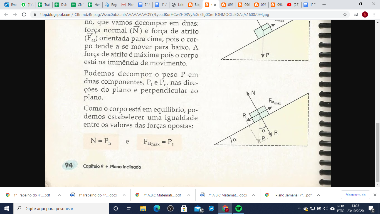Switch to the Outlook 'Ema' tab
The height and width of the screenshot is (214, 380).
(11, 5)
